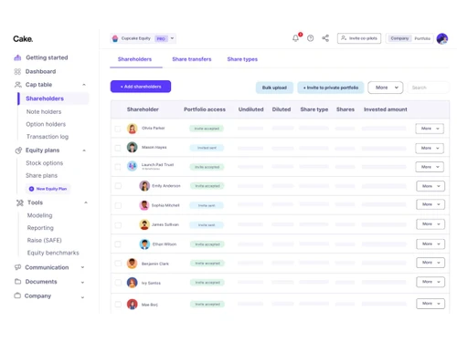
Task: Click the Cap table people icon
Action: point(18,85)
